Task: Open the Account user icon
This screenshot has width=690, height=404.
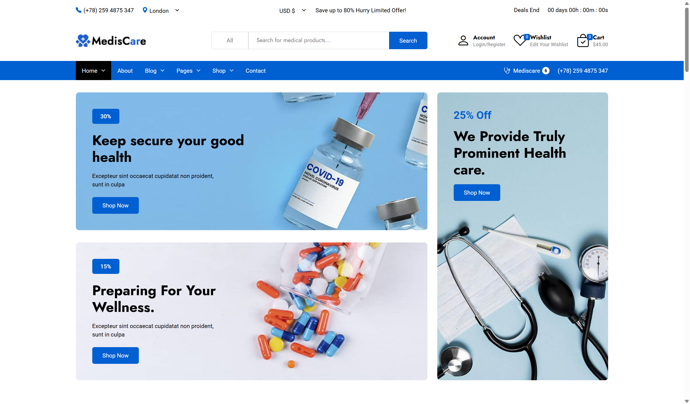Action: click(x=463, y=40)
